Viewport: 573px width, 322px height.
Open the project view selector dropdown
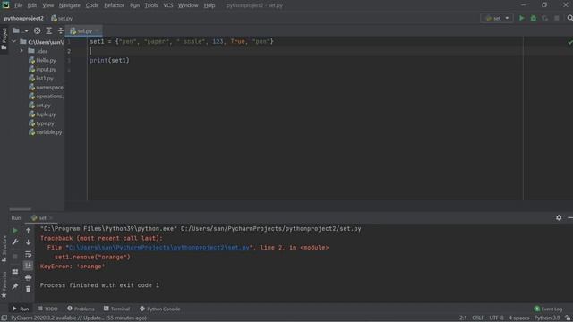coord(20,30)
